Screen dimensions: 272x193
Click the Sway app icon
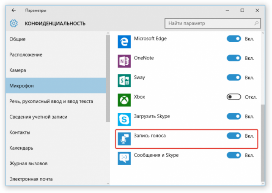[x=124, y=80]
